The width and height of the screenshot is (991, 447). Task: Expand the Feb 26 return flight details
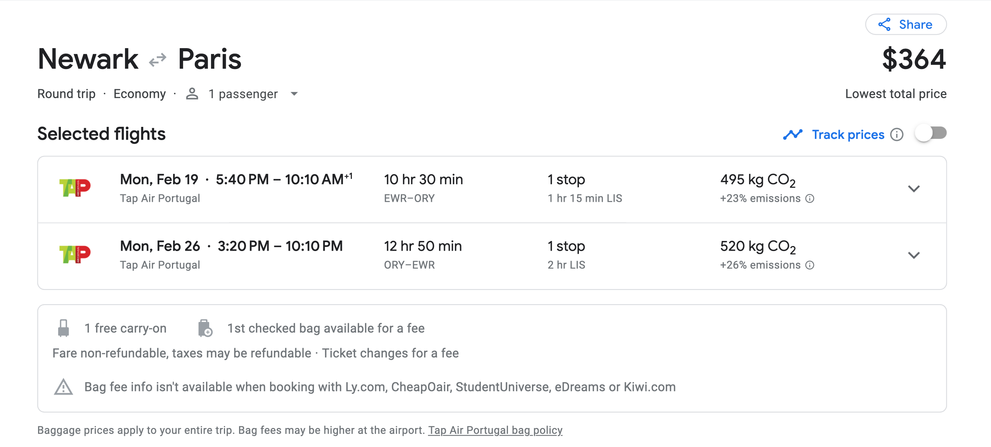point(914,255)
